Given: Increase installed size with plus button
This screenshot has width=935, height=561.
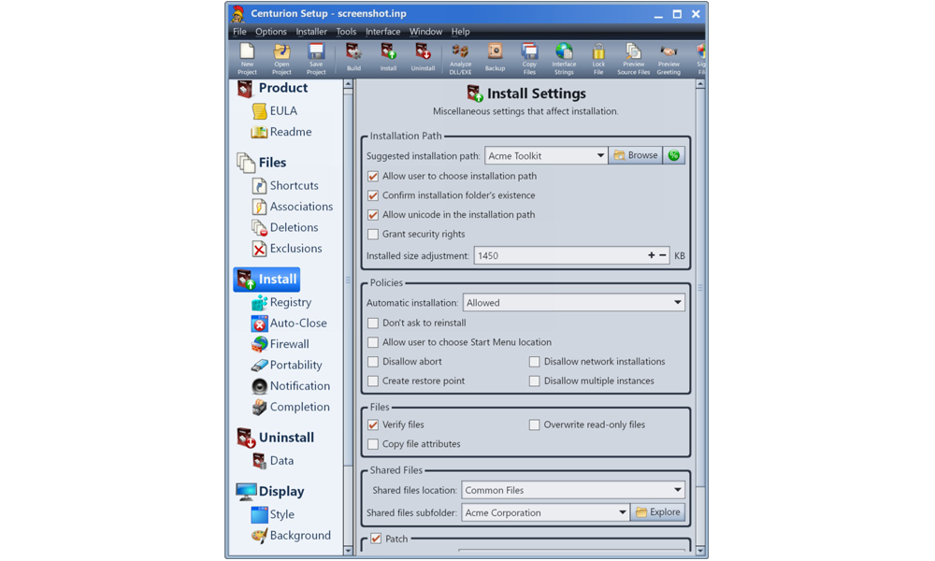Looking at the screenshot, I should 651,255.
